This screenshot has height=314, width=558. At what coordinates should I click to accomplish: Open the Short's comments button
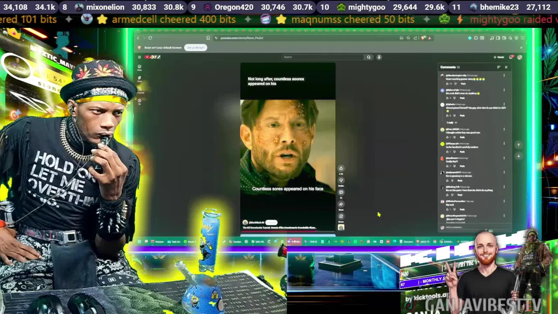(x=341, y=192)
